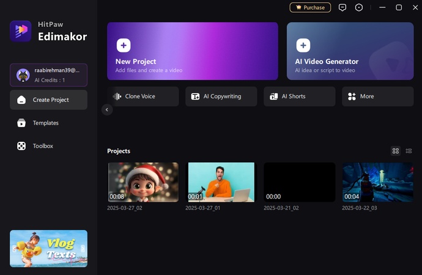Click the Vlog Texts promo banner
This screenshot has height=275, width=422.
(48, 248)
